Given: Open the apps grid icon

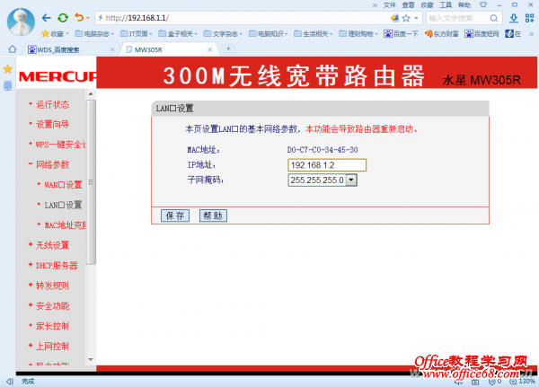Looking at the screenshot, I should tap(529, 18).
